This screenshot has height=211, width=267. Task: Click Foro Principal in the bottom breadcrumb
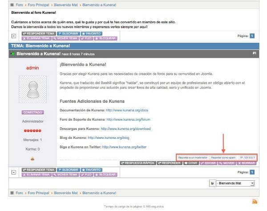pos(38,193)
